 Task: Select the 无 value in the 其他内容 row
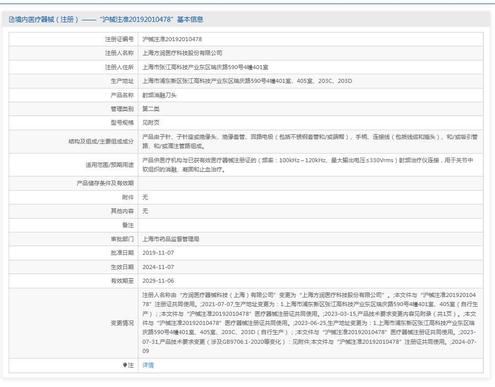pyautogui.click(x=145, y=211)
